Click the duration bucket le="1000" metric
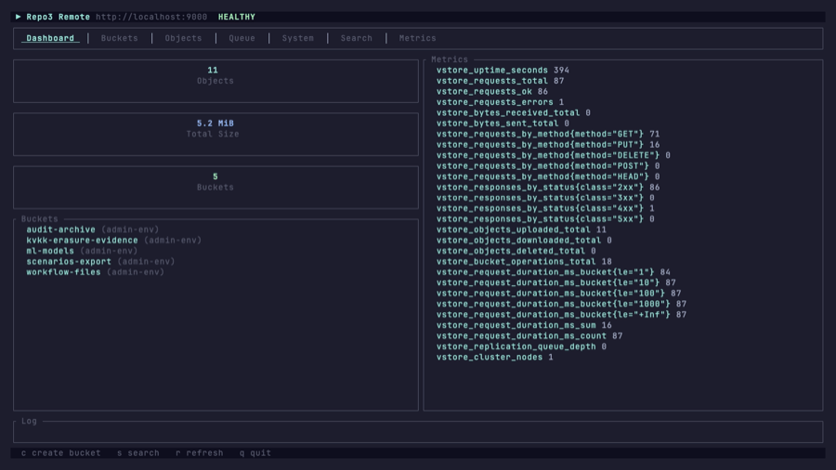836x470 pixels. click(x=561, y=305)
